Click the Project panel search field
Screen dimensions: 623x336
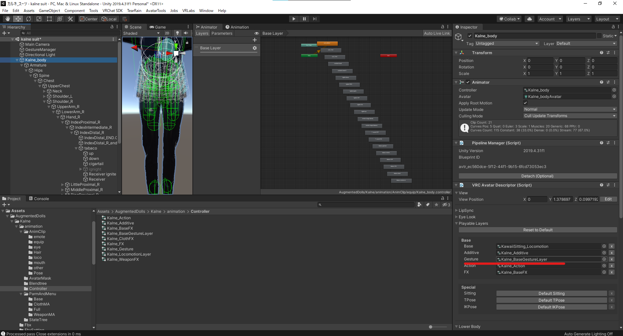coord(366,205)
